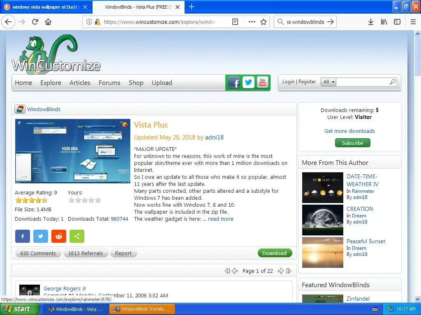Click the Register link
421x315 pixels.
[x=307, y=82]
